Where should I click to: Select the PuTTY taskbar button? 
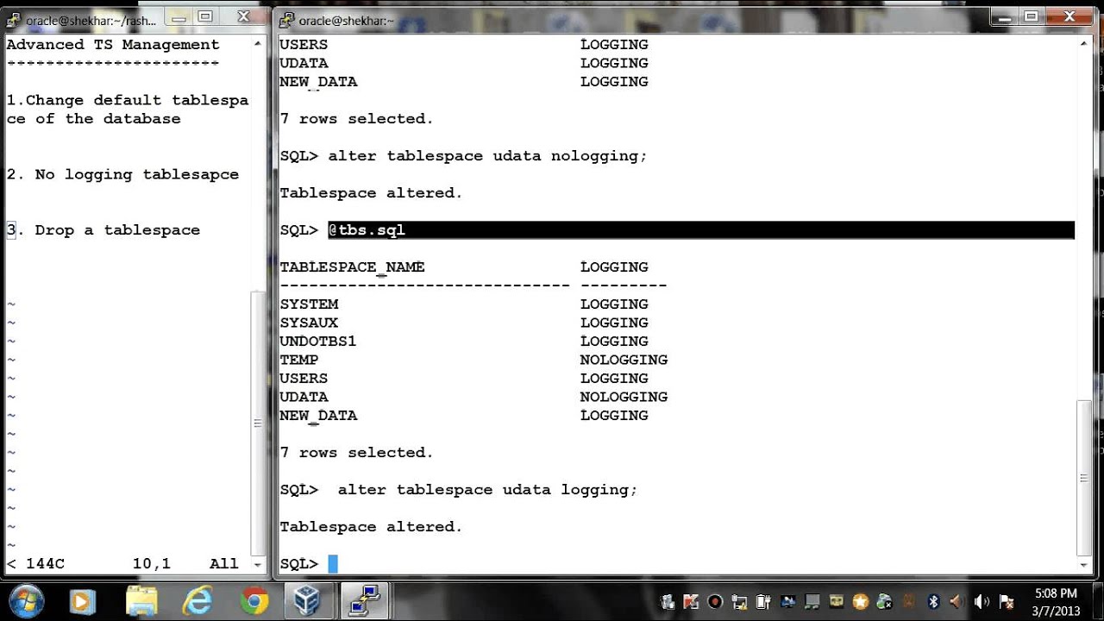366,601
